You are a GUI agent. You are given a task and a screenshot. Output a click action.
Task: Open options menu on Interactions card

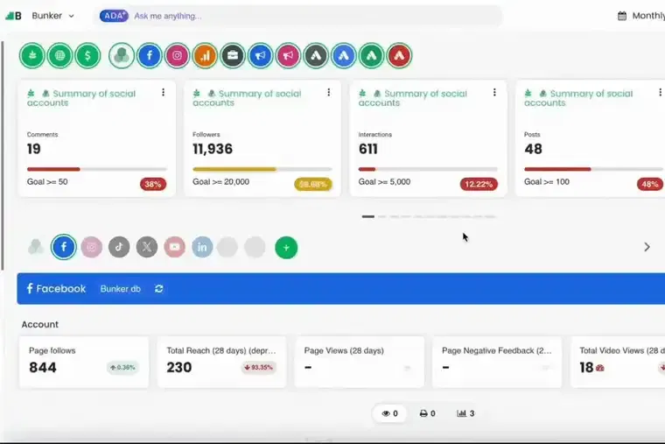(494, 92)
